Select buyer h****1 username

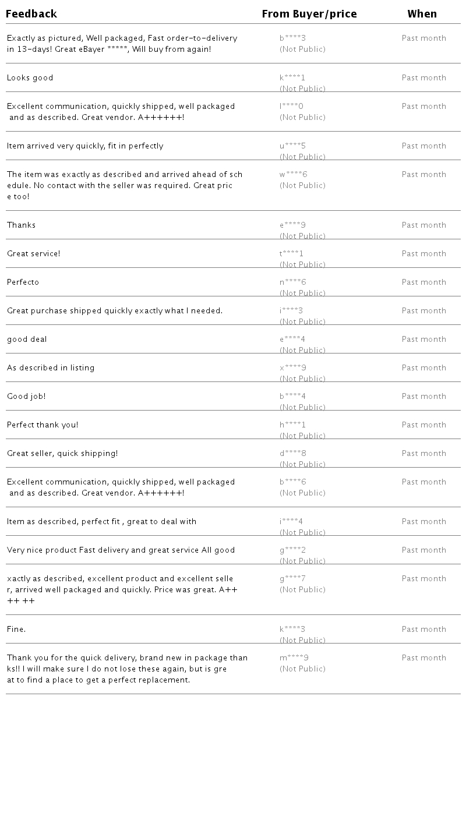point(292,425)
